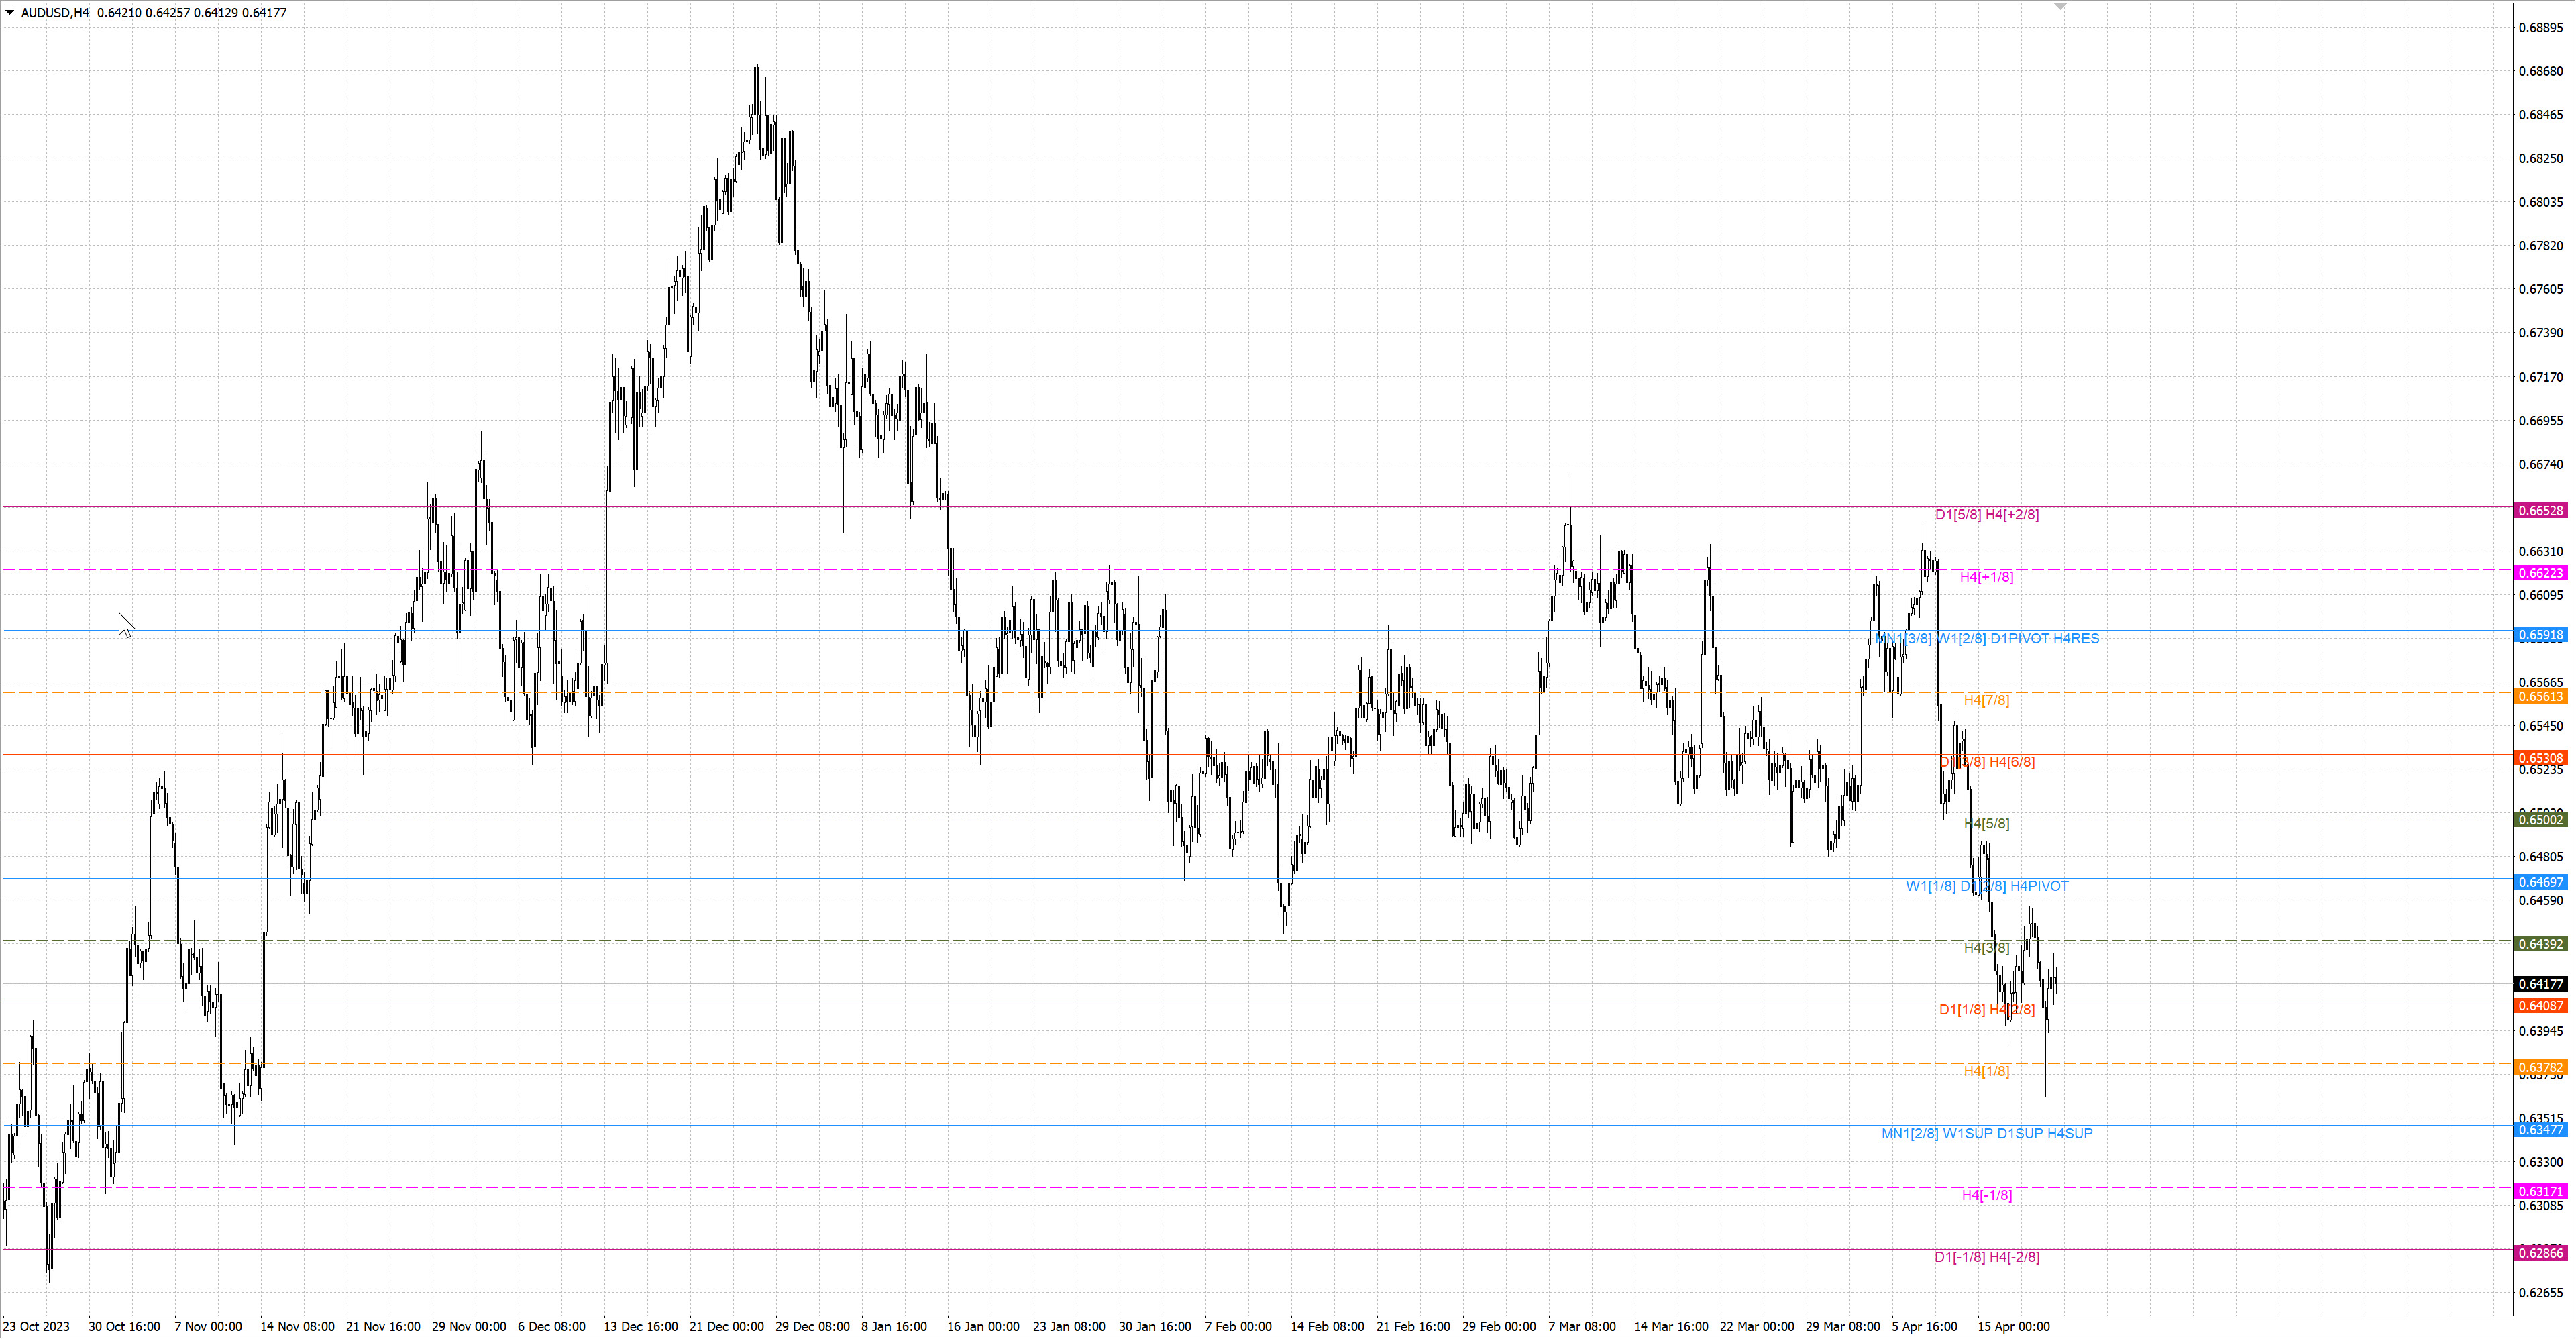Open the AUDUSD,H4 chart dropdown arrow
Screen dimensions: 2576x1339
(10, 13)
